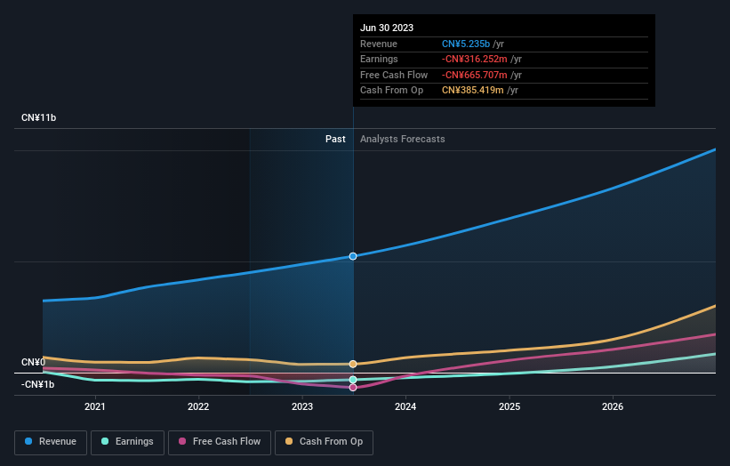This screenshot has width=730, height=466.
Task: Click the blue Revenue legend dot
Action: (28, 441)
